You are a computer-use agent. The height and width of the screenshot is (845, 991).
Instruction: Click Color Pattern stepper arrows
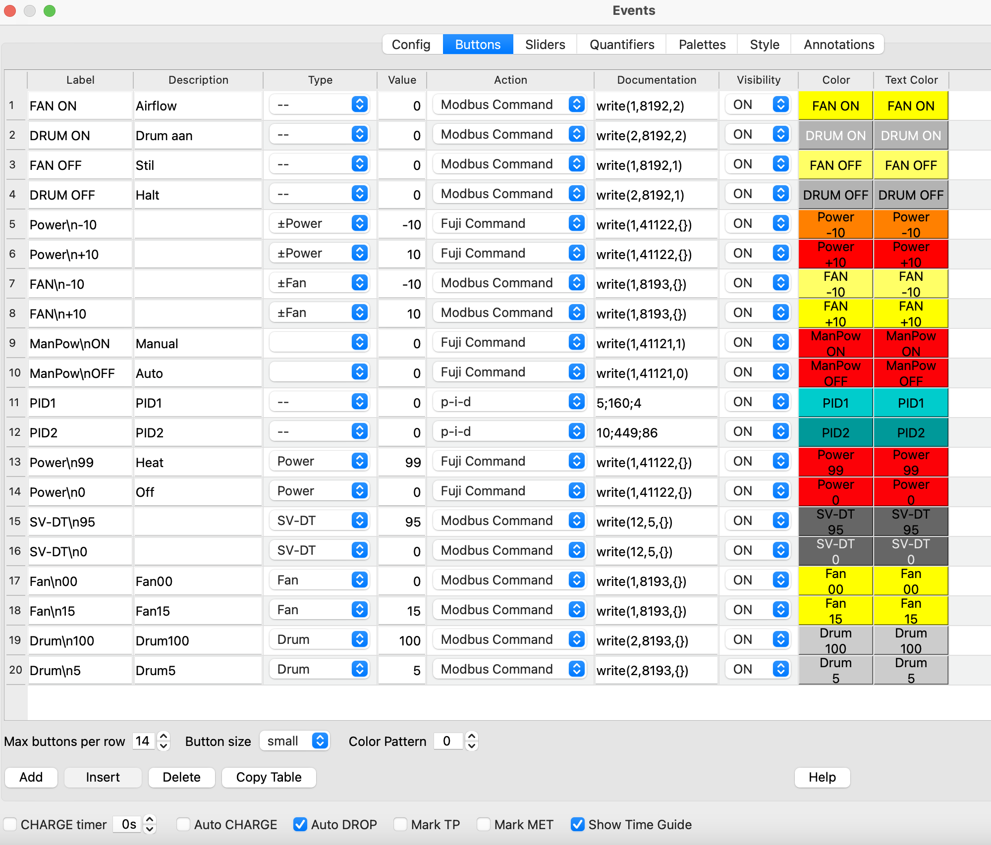click(472, 741)
